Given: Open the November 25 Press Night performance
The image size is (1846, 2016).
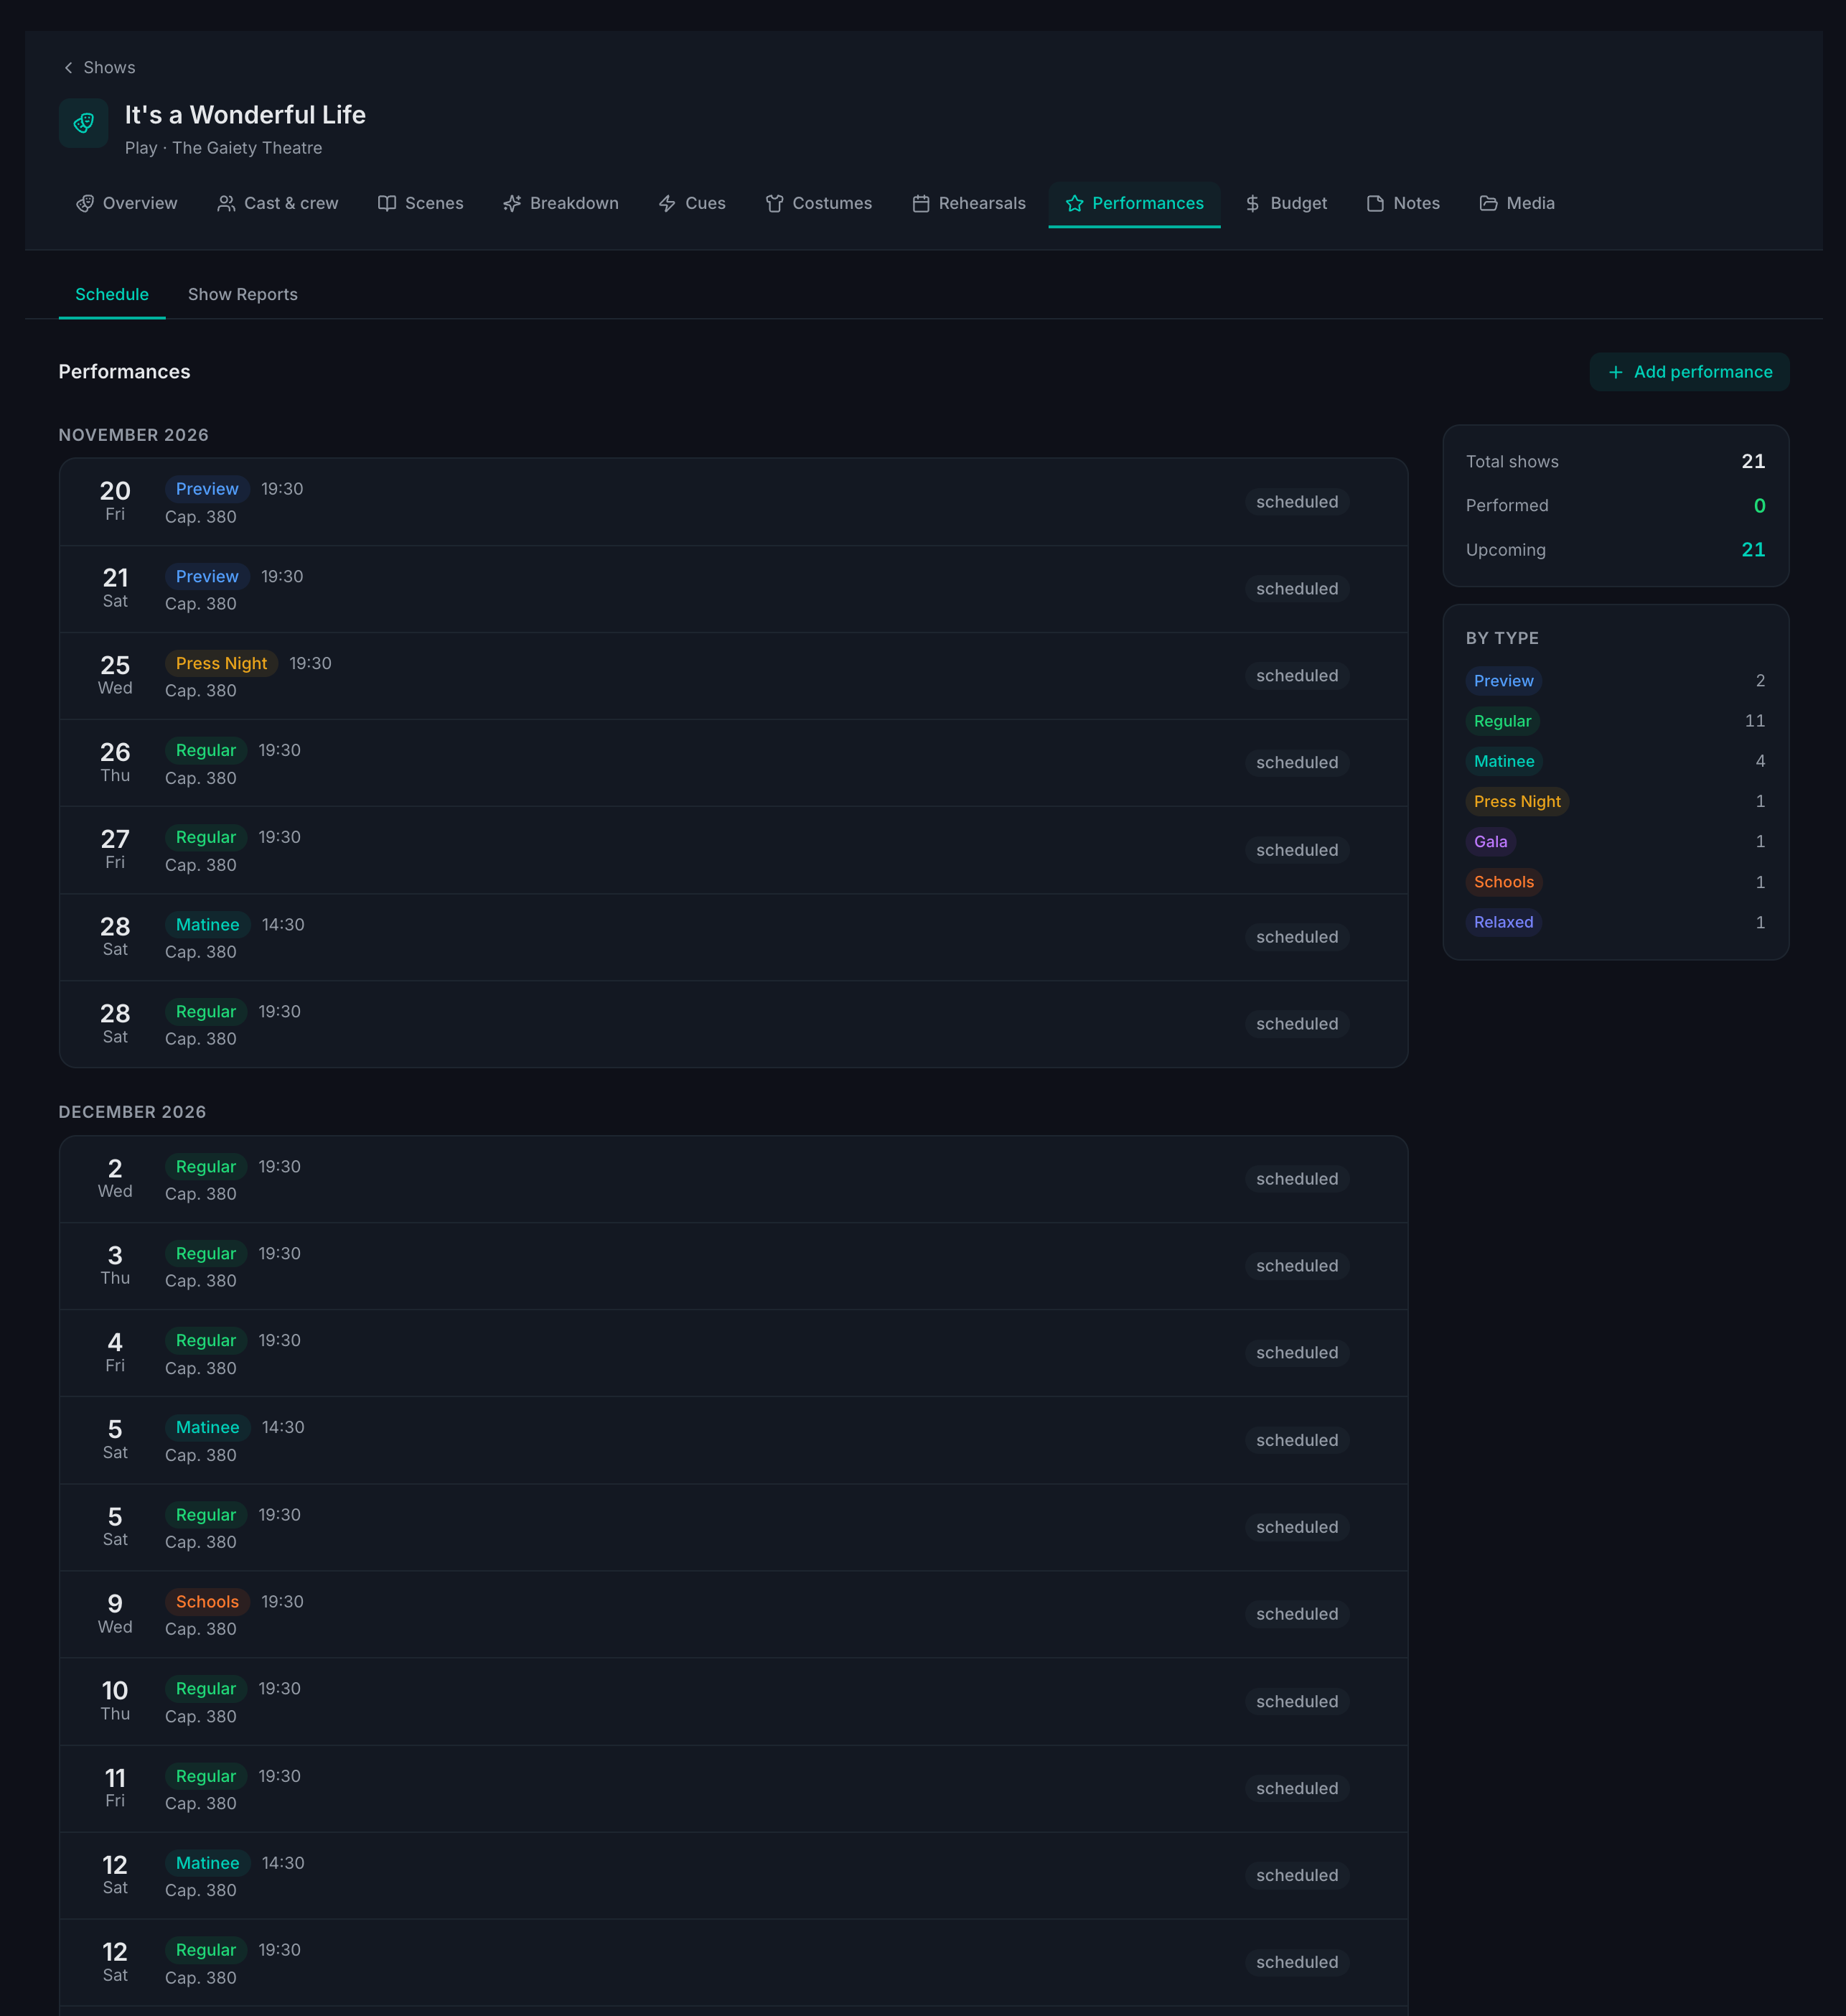Looking at the screenshot, I should tap(734, 676).
